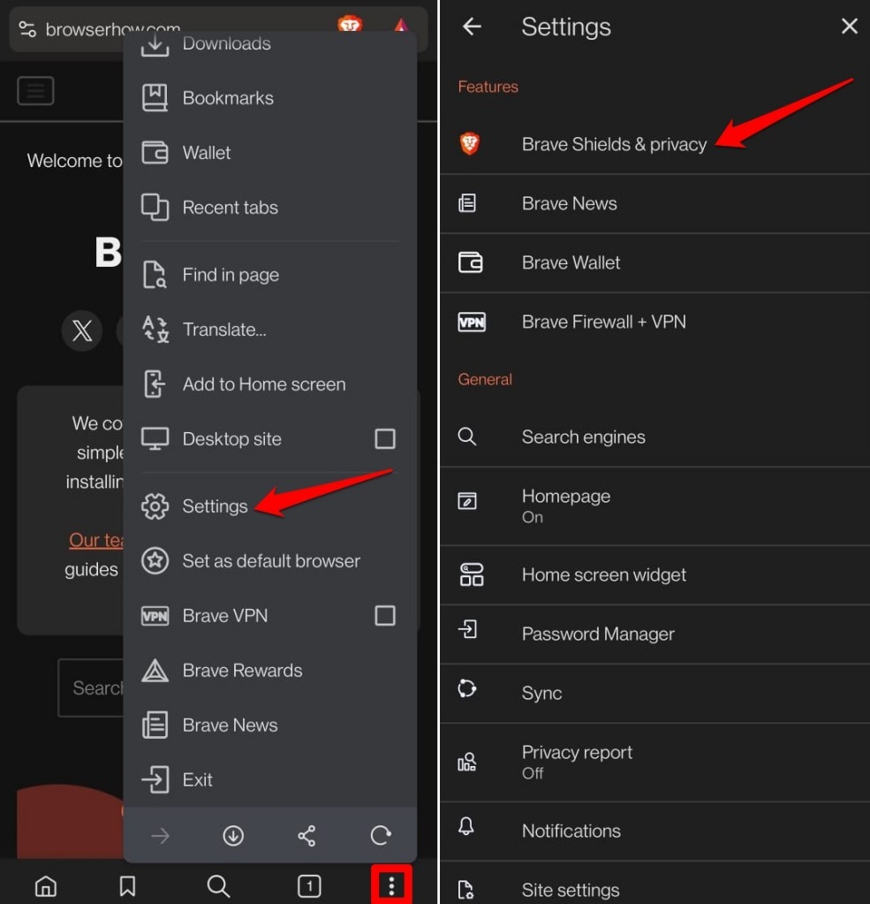Image resolution: width=870 pixels, height=904 pixels.
Task: Tap the bell icon beside Notifications
Action: 466,826
